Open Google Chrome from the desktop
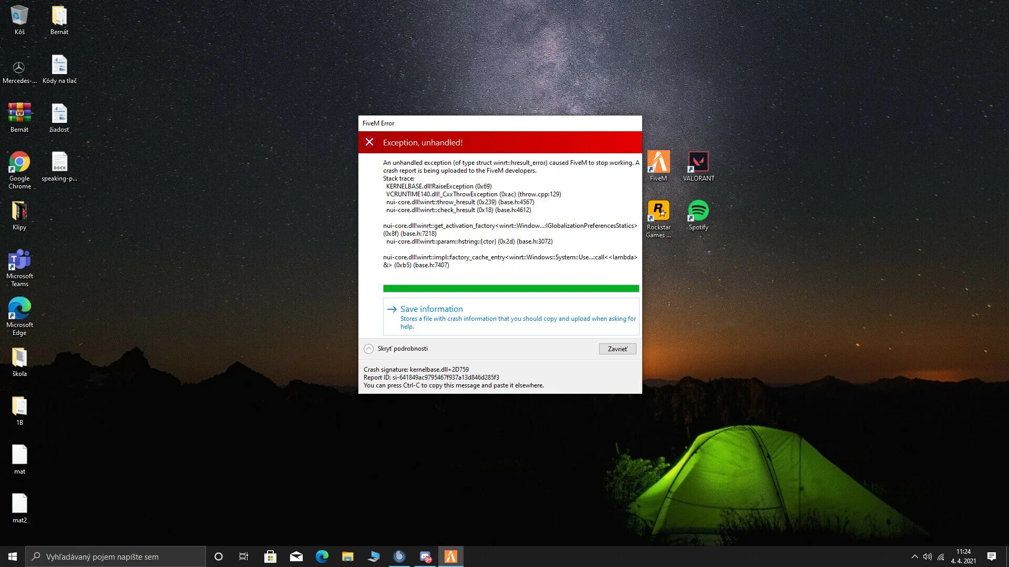The image size is (1009, 567). 19,162
